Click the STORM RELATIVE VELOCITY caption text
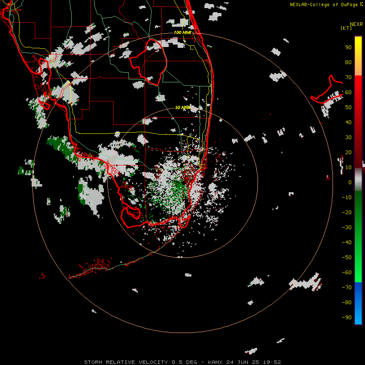 point(126,362)
